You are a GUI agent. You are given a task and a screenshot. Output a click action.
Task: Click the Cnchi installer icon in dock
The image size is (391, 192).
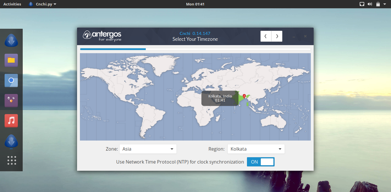coord(11,41)
